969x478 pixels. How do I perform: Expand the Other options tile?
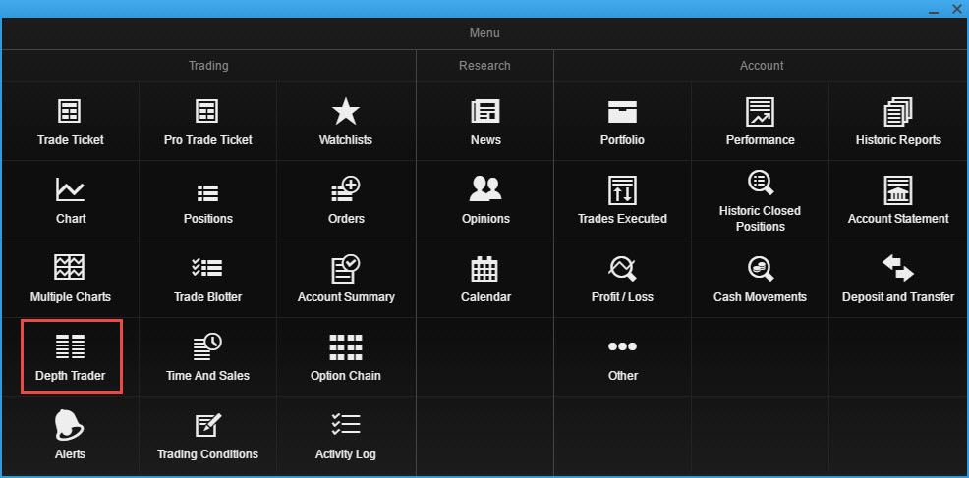(622, 357)
